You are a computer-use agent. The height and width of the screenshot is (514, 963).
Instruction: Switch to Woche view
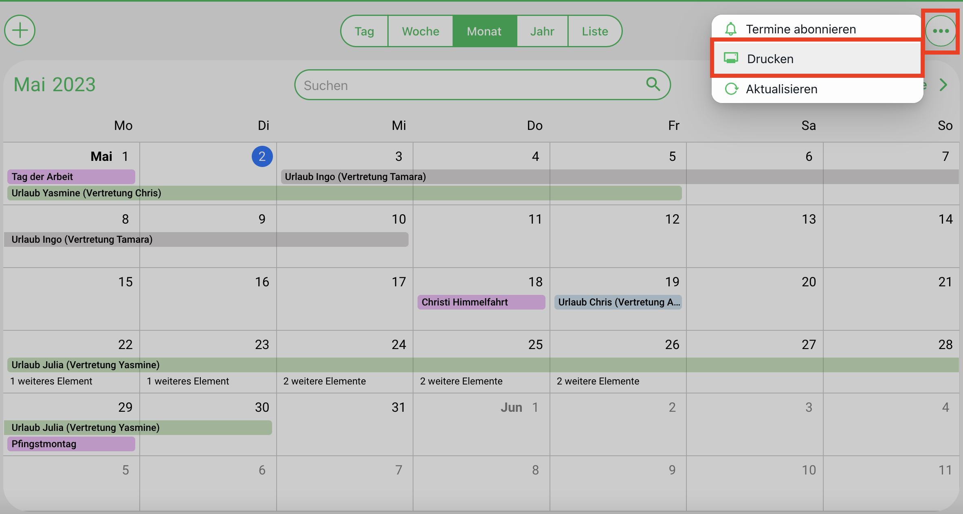(x=420, y=31)
